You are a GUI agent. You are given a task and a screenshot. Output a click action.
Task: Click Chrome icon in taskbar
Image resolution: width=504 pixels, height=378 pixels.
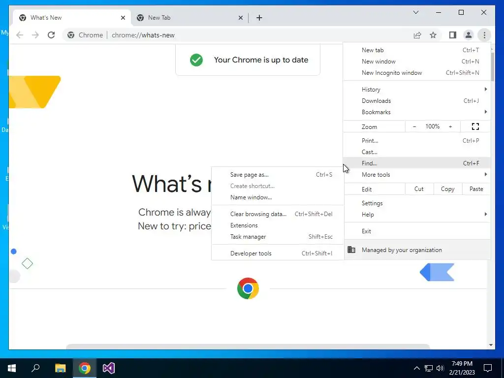(x=85, y=368)
